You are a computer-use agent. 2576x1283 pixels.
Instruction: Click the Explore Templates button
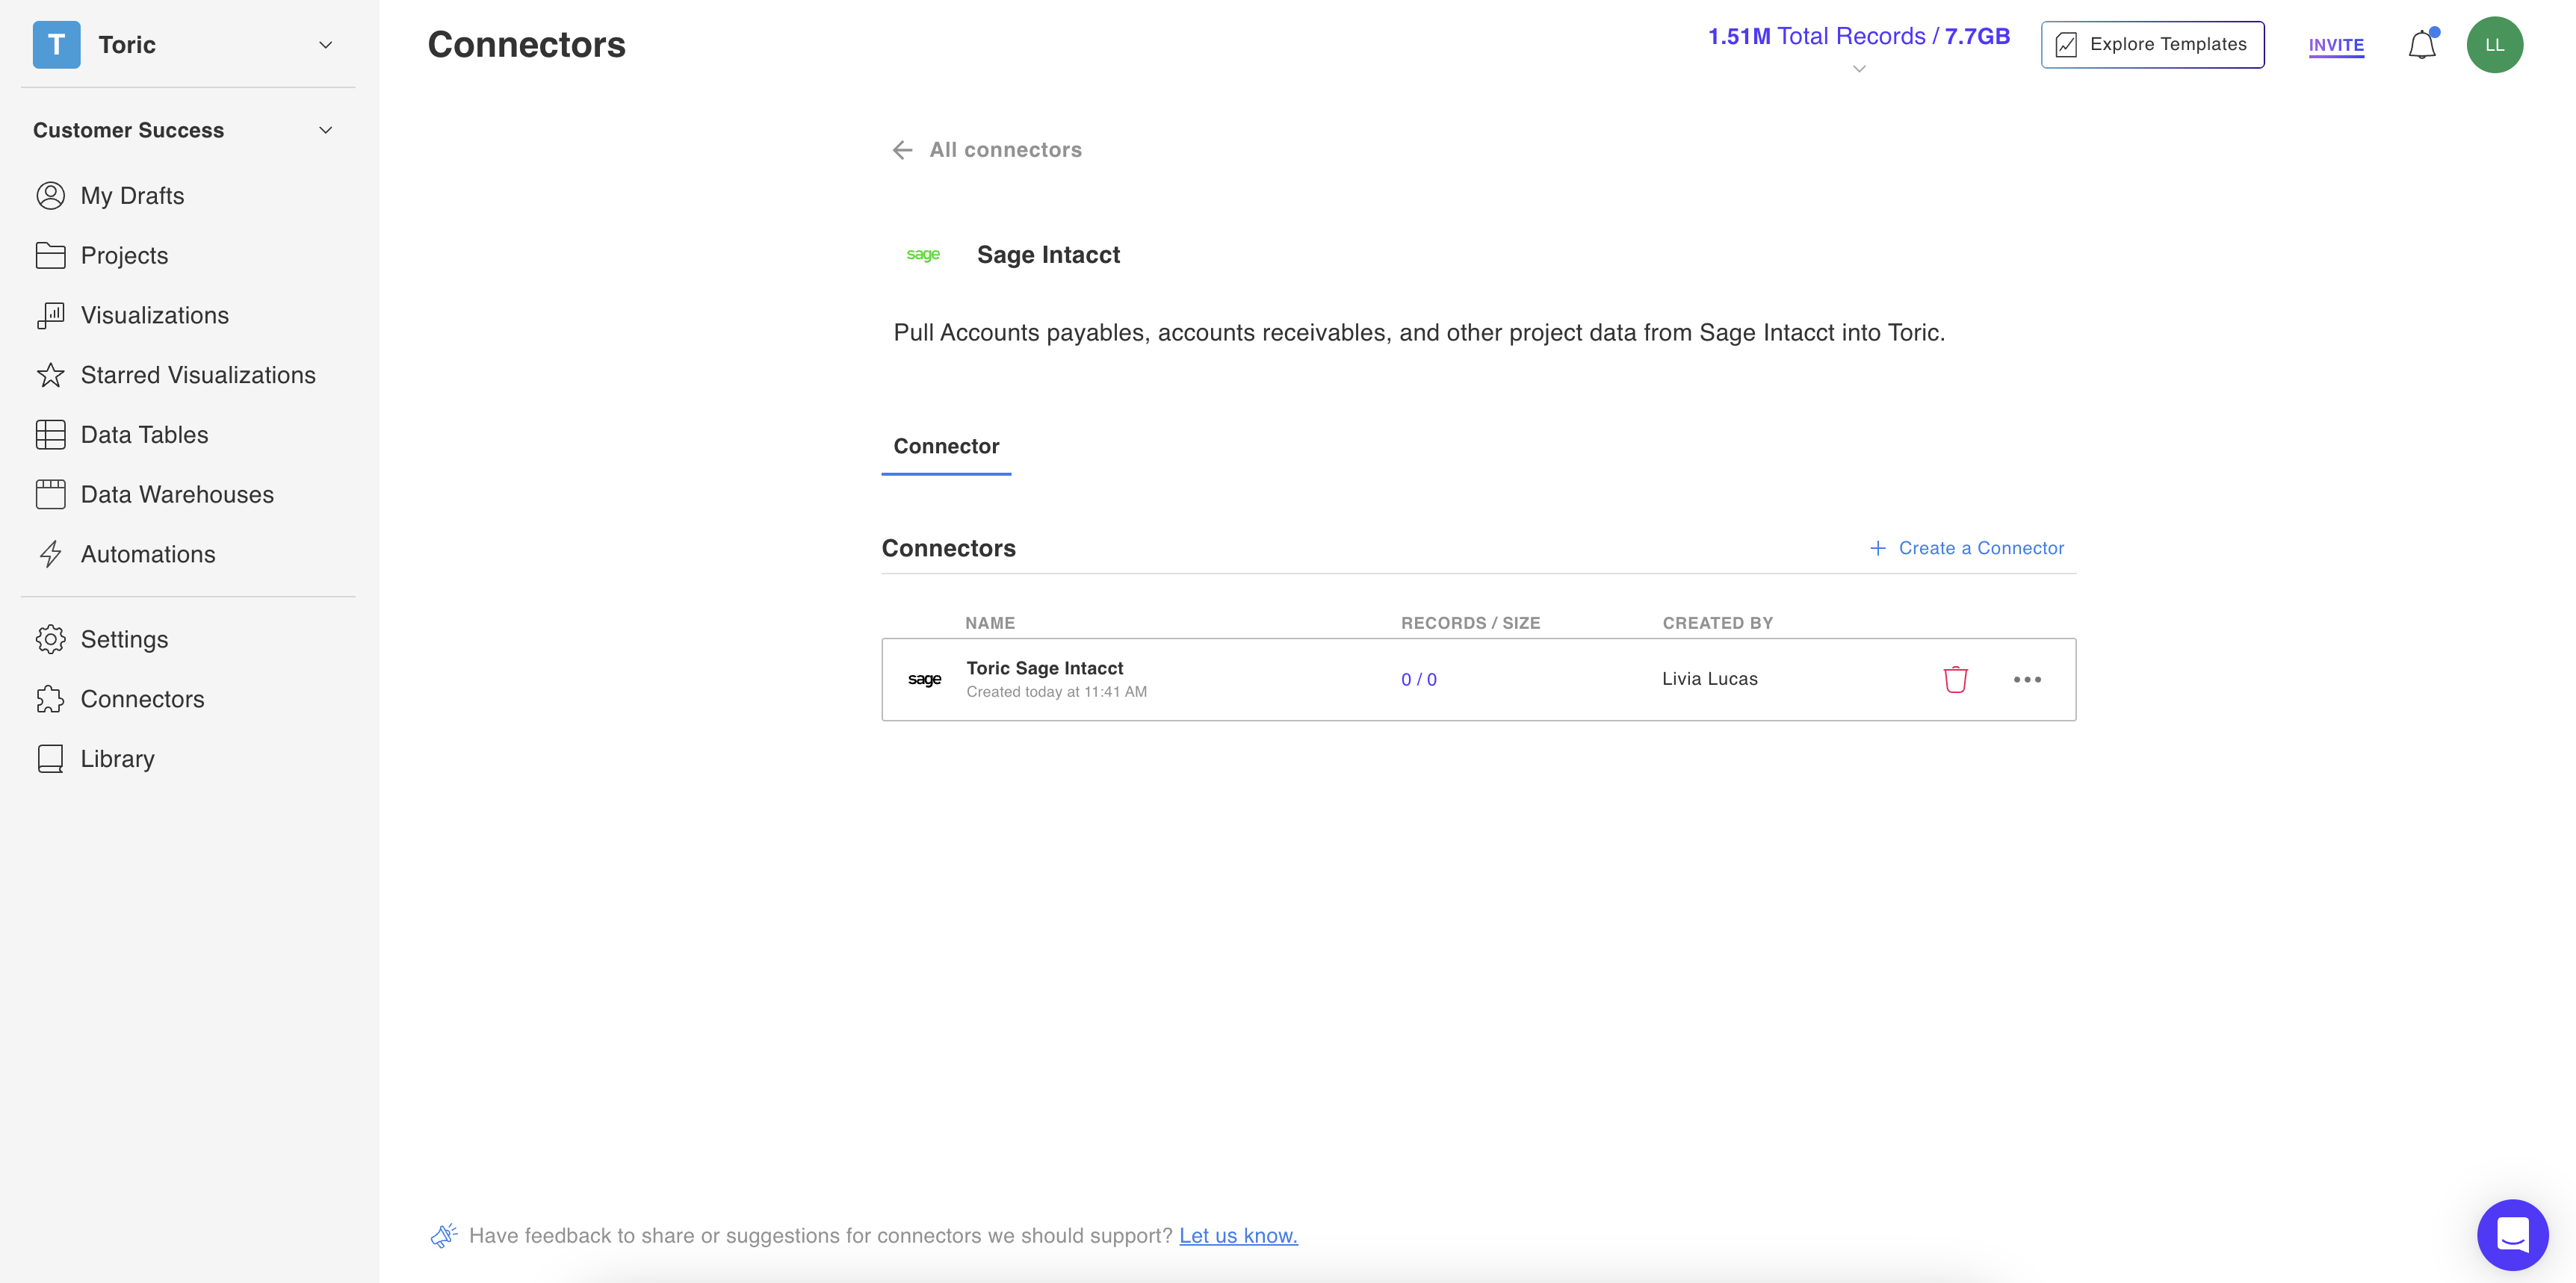tap(2152, 45)
